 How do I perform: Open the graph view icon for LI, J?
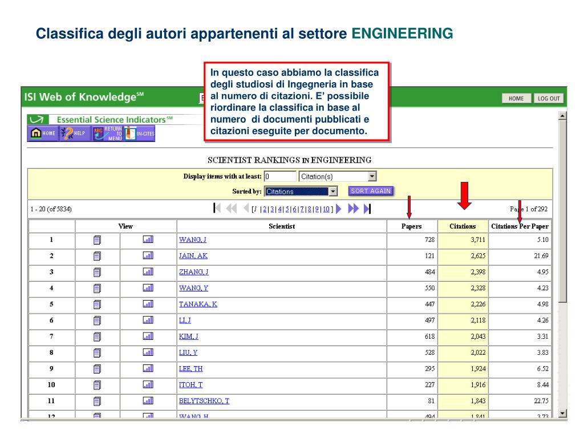(148, 320)
